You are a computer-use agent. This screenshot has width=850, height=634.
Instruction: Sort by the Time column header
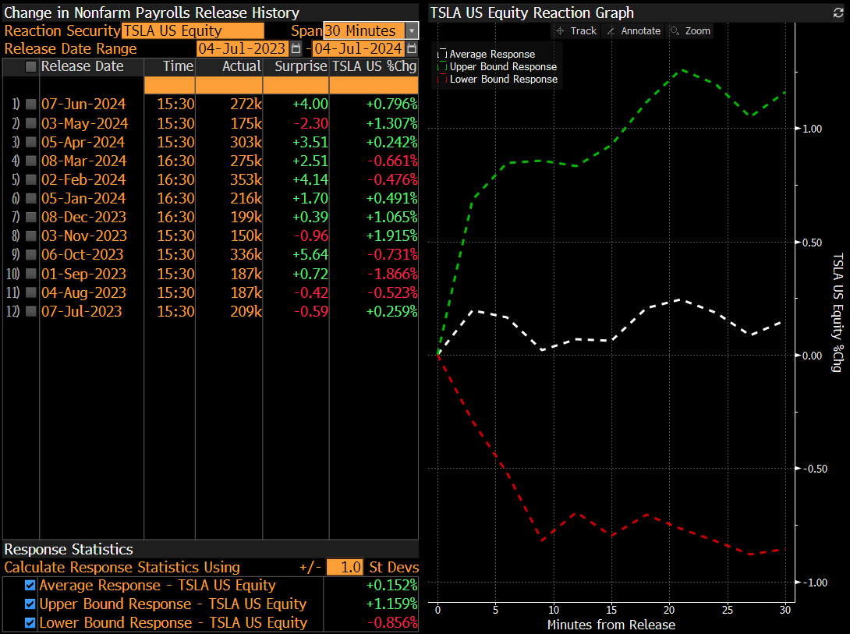click(x=178, y=66)
